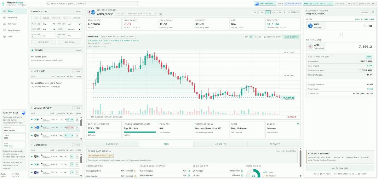Viewport: 378px width, 179px height.
Task: Click the AERO token icon in To
Action: (x=310, y=46)
